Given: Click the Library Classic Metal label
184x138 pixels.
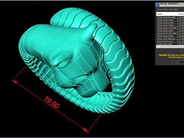Looking at the screenshot, I should (x=167, y=10).
